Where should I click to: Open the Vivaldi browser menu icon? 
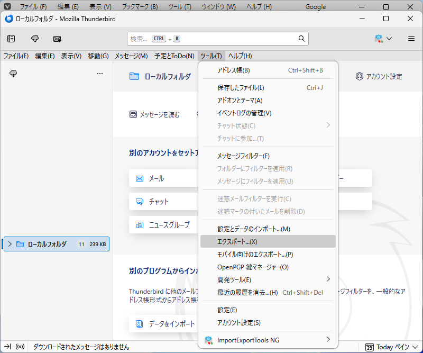(x=7, y=6)
